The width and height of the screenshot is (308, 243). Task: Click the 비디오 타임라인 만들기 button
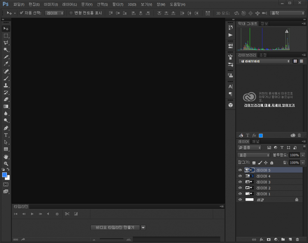pyautogui.click(x=115, y=227)
